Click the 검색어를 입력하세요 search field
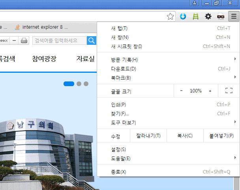 coord(59,41)
